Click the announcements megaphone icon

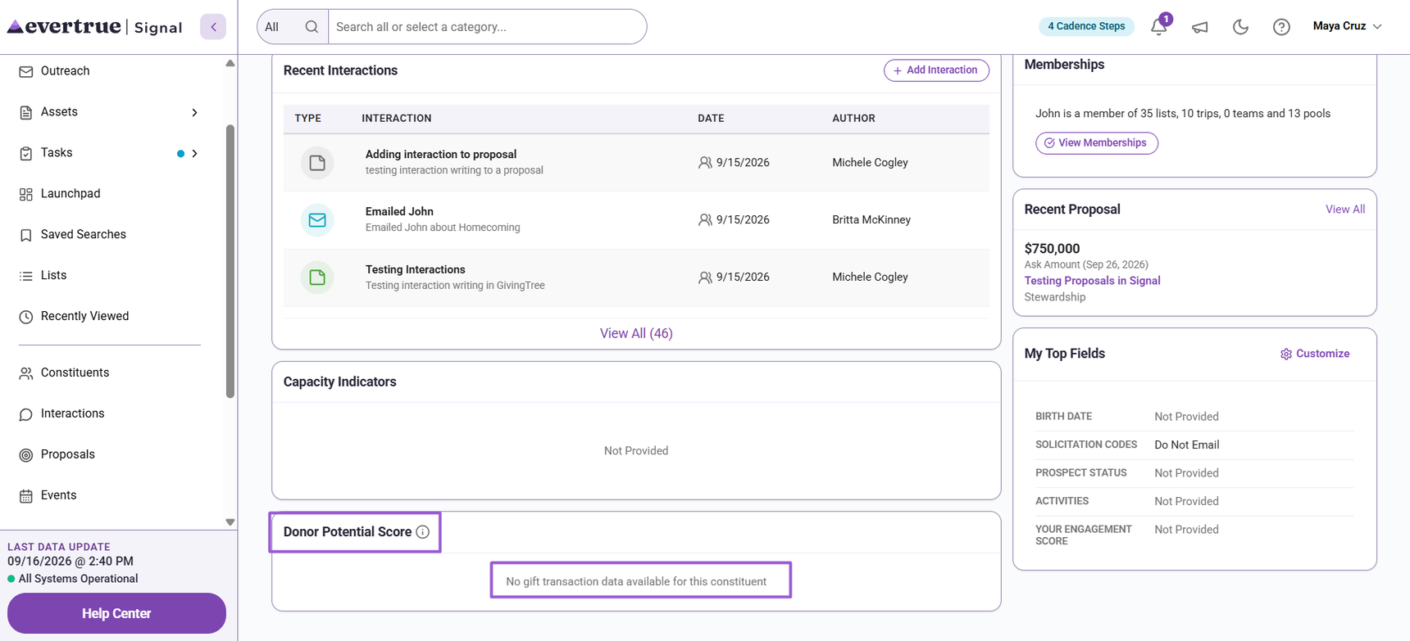(x=1200, y=27)
